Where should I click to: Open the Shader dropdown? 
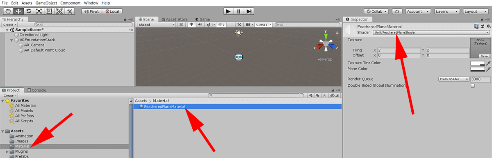coord(431,32)
